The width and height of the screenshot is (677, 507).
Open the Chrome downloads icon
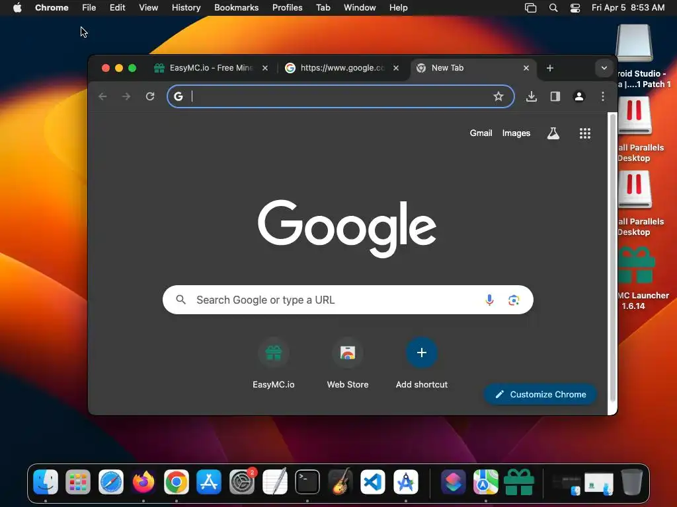coord(532,96)
